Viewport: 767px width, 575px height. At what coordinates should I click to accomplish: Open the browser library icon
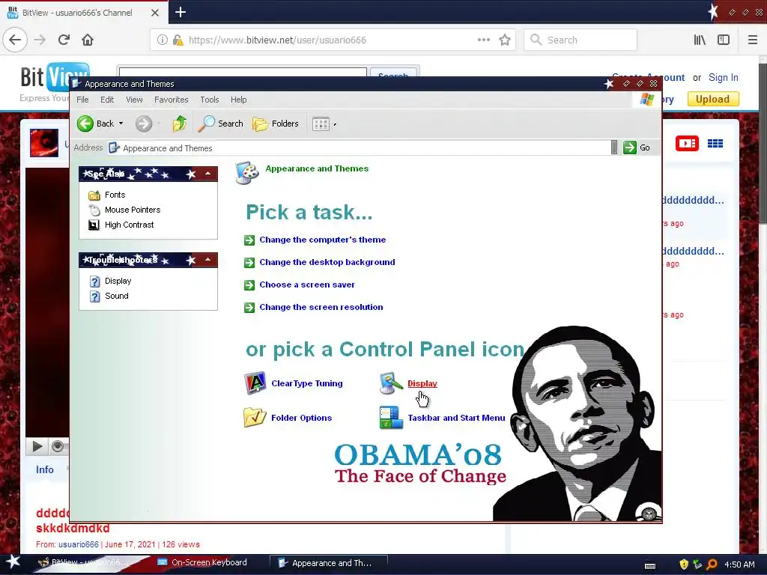click(x=700, y=40)
